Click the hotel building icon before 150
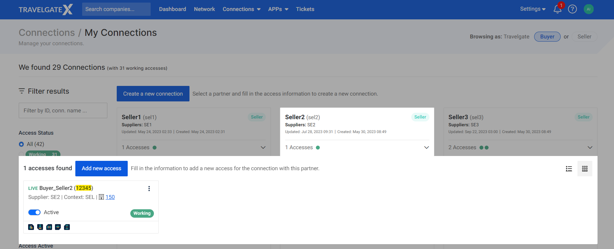The height and width of the screenshot is (249, 614). (x=101, y=197)
